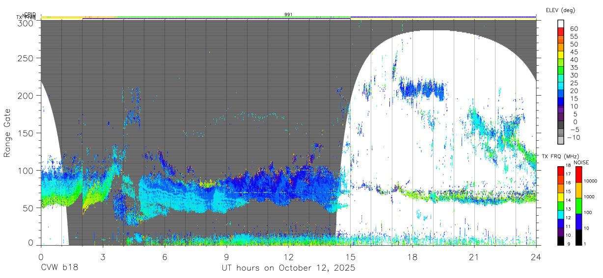Click the black 1–10 NOISE swatch
The width and height of the screenshot is (603, 278).
pyautogui.click(x=578, y=236)
